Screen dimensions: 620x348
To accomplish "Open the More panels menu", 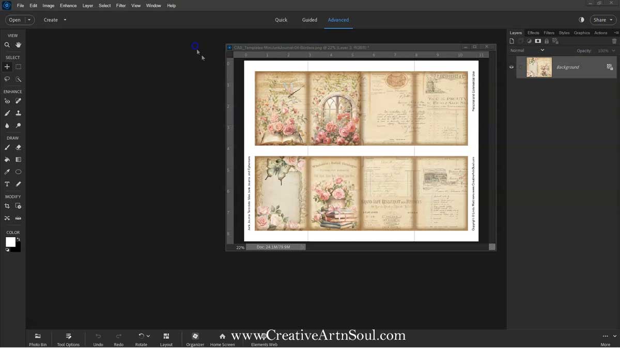I will coord(606,339).
